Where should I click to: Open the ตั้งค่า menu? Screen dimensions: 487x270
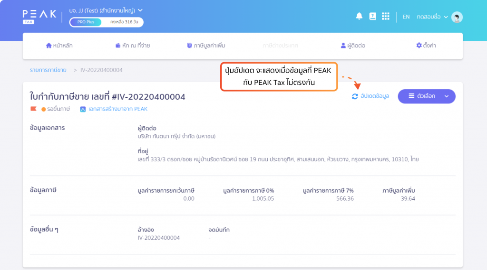tap(426, 46)
